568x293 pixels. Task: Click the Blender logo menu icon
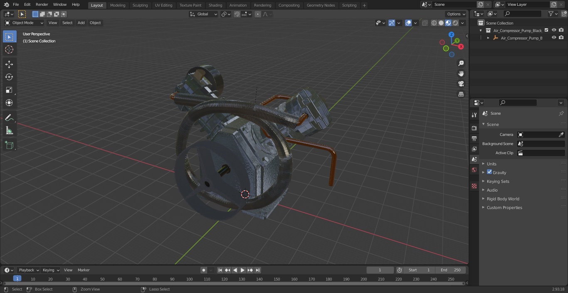tap(6, 5)
